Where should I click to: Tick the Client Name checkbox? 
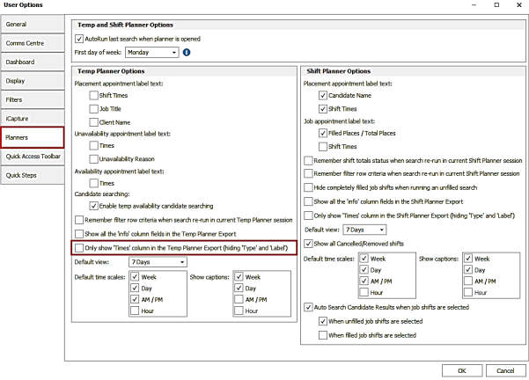(94, 122)
